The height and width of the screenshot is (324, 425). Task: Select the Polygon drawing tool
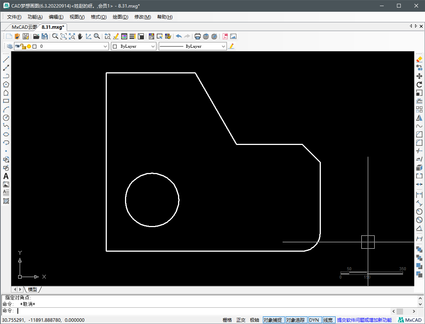tap(6, 84)
